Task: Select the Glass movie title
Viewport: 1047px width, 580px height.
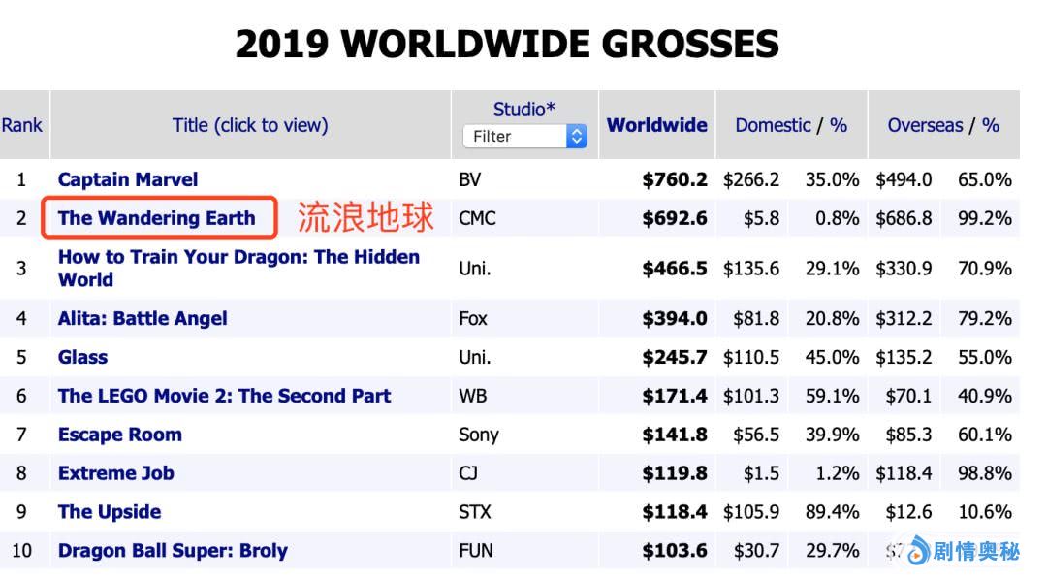Action: 82,357
